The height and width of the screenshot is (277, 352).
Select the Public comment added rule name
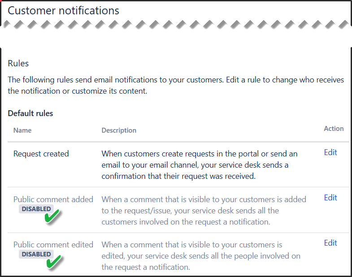[x=53, y=199]
